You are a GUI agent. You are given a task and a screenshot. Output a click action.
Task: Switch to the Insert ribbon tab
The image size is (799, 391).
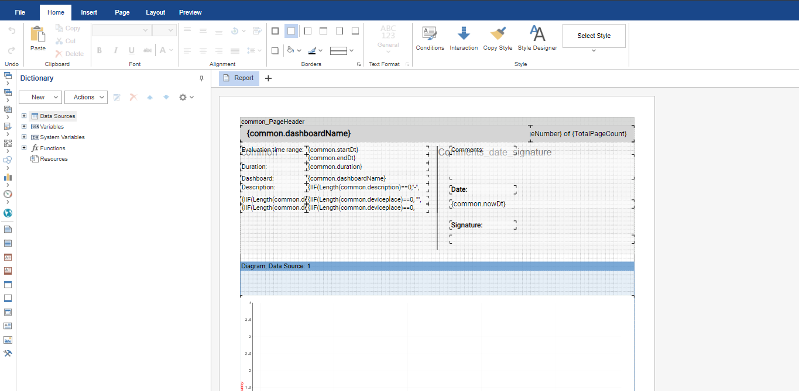(89, 12)
